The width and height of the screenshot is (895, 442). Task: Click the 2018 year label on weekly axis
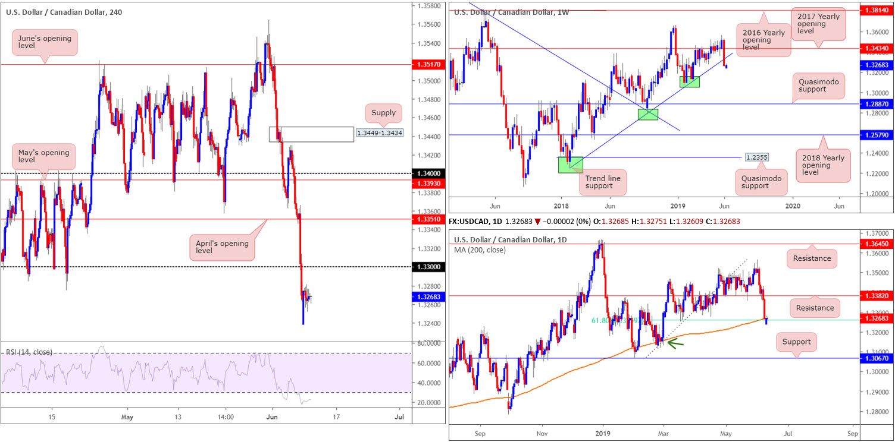[561, 205]
